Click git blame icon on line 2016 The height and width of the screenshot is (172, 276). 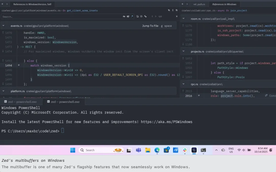(x=266, y=95)
